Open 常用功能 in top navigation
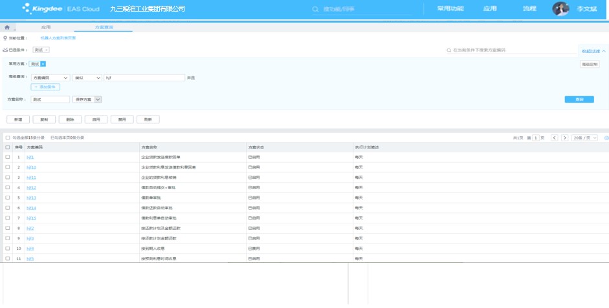609x308 pixels. pos(450,8)
